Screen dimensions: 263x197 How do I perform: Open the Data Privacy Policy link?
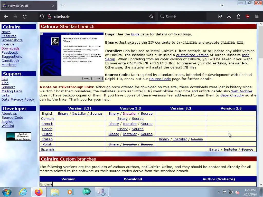pyautogui.click(x=18, y=100)
